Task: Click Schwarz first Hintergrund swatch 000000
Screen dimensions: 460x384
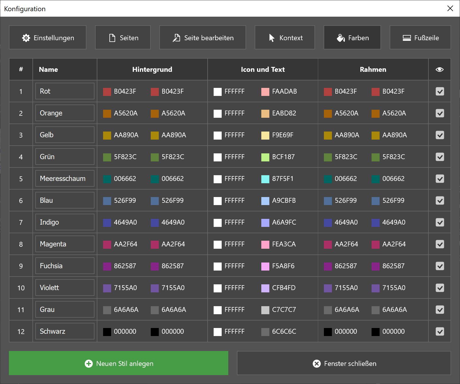Action: [107, 332]
